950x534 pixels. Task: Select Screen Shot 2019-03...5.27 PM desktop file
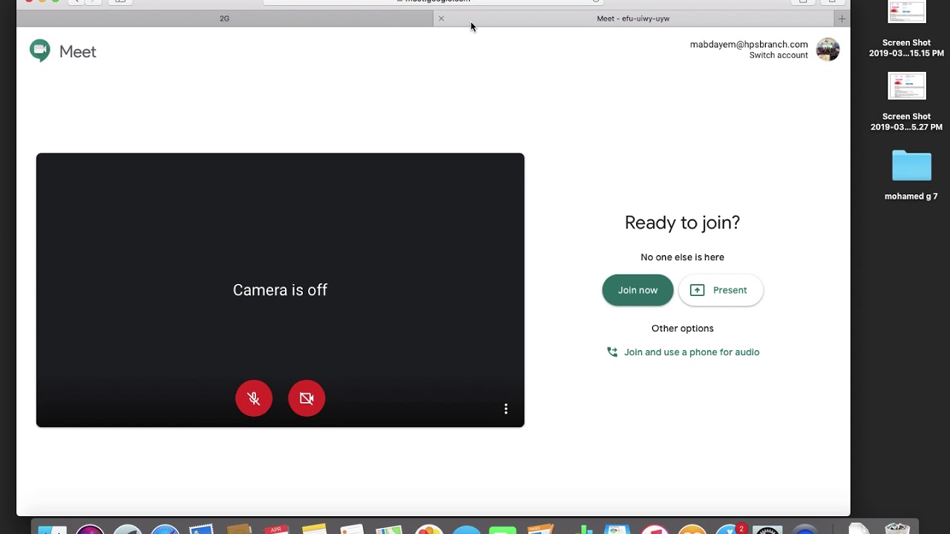[907, 102]
